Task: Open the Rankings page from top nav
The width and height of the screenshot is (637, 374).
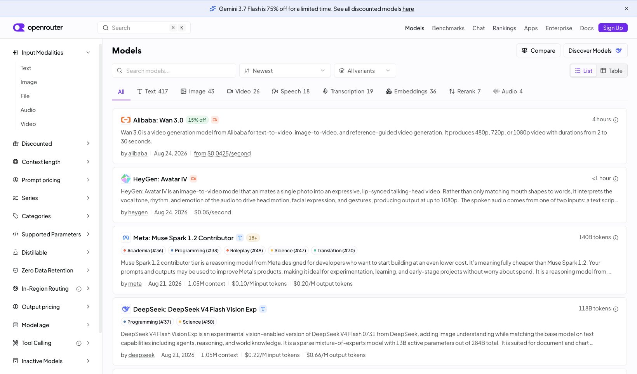Action: [x=505, y=28]
